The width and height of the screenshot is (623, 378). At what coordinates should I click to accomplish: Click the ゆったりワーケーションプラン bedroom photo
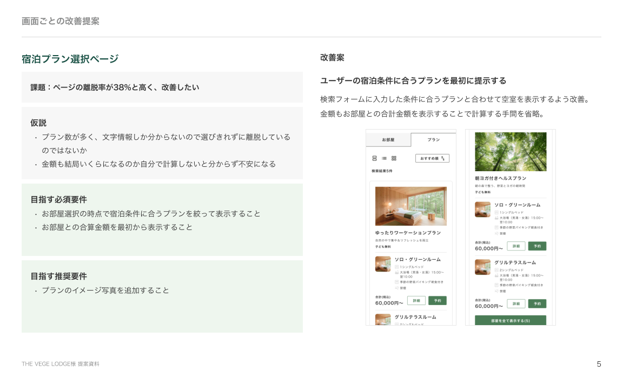click(411, 206)
